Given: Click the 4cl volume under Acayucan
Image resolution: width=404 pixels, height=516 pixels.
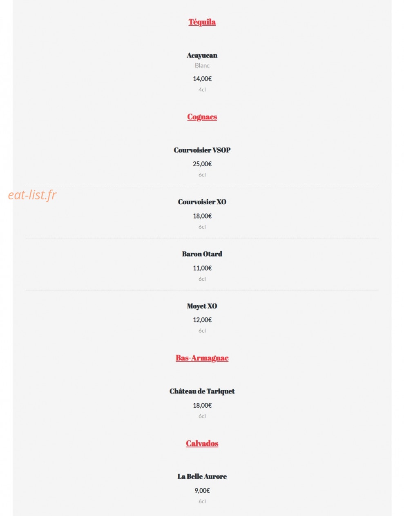Looking at the screenshot, I should 202,89.
